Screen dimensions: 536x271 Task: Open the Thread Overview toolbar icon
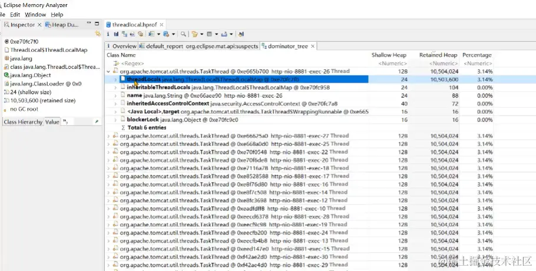[x=140, y=34]
